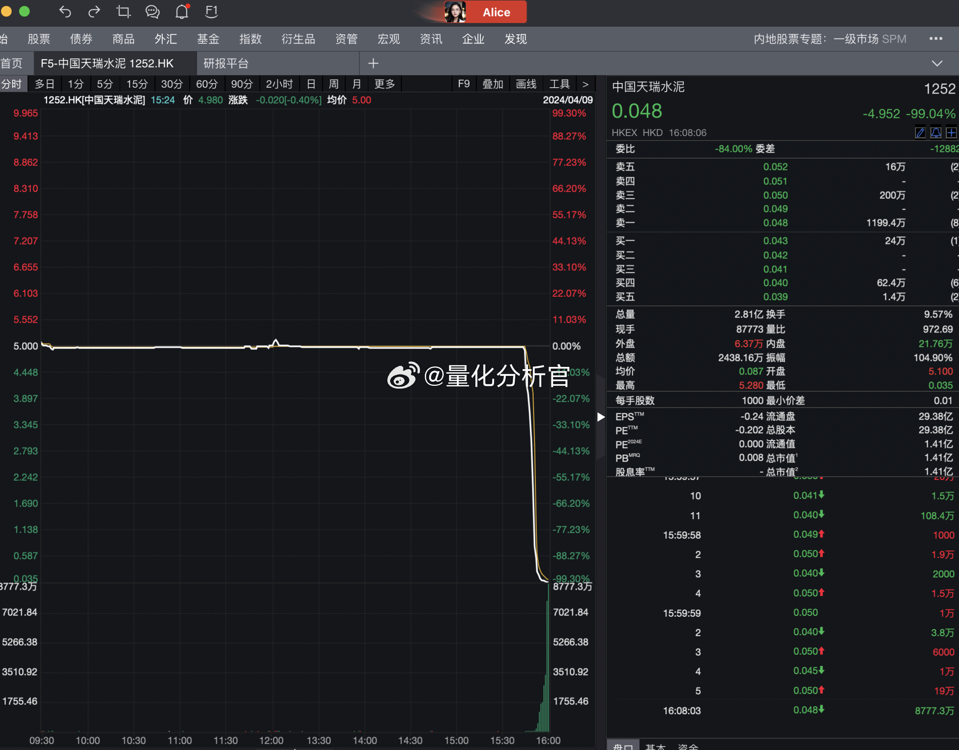Switch to 盘口 bottom tab

point(623,746)
